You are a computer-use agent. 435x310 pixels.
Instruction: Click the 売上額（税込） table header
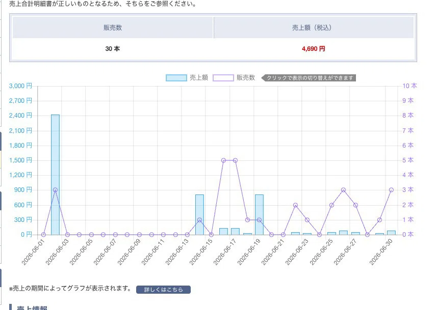[x=314, y=27]
